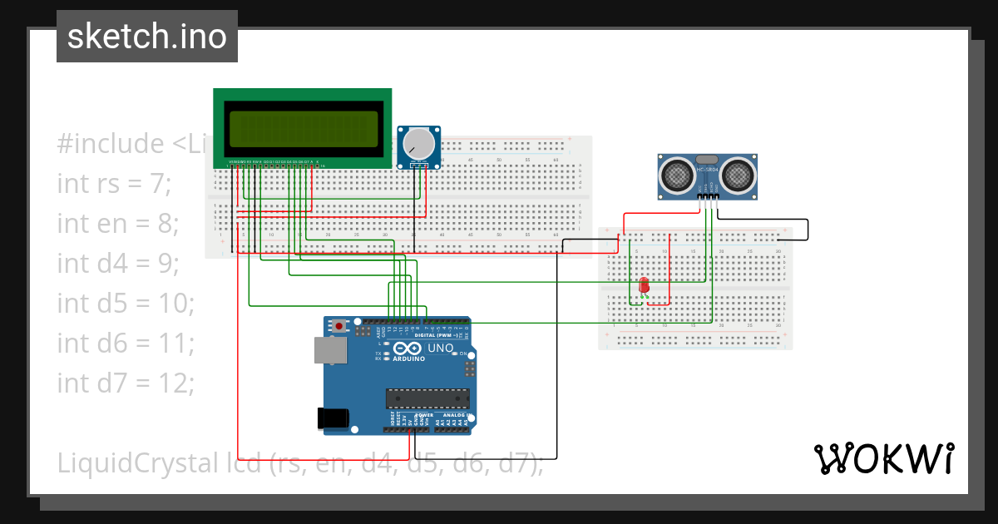Click the black barrel power jack
Screen dimensions: 998x524
tap(333, 418)
